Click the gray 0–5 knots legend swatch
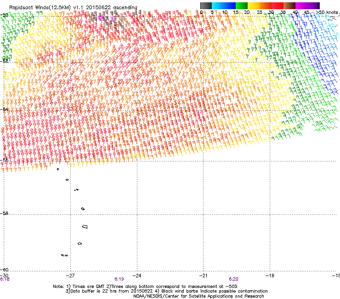The width and height of the screenshot is (340, 299). [x=206, y=6]
